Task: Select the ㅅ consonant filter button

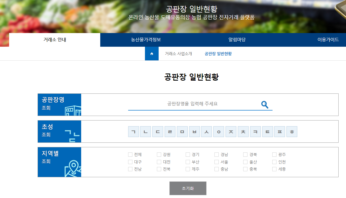Action: 206,131
